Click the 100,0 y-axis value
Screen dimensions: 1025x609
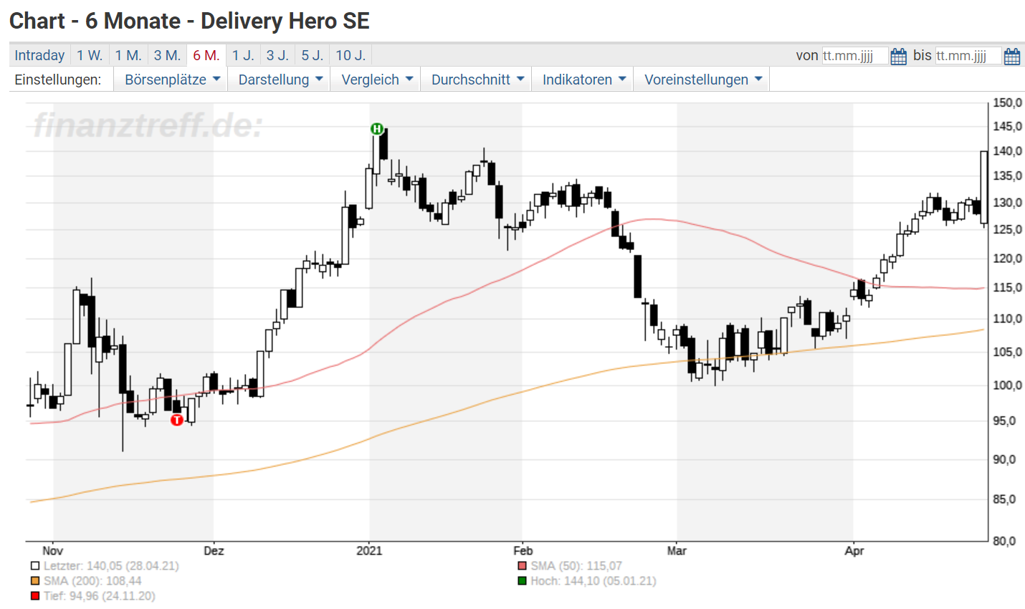tap(1008, 385)
